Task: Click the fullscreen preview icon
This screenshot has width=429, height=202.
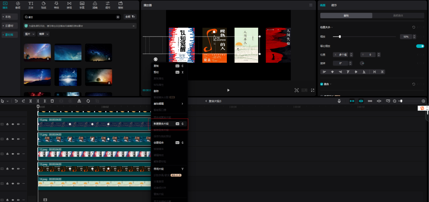Action: [x=313, y=90]
